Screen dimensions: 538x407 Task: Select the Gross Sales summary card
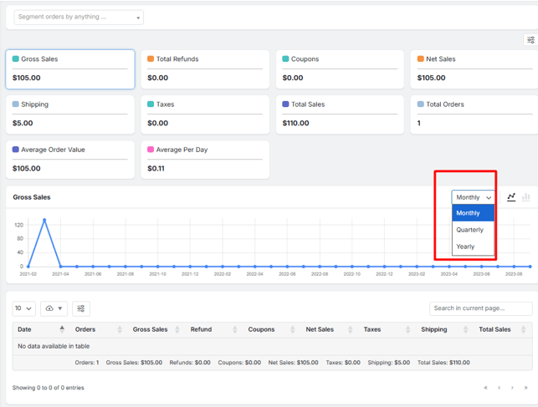[x=70, y=69]
